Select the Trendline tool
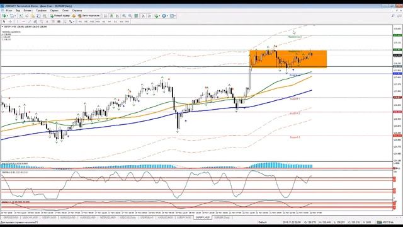The image size is (403, 227). (x=30, y=21)
